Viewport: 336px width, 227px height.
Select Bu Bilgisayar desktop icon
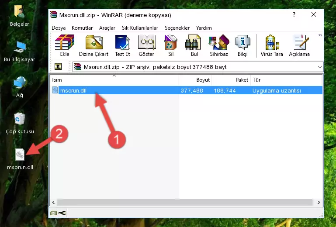pyautogui.click(x=19, y=52)
